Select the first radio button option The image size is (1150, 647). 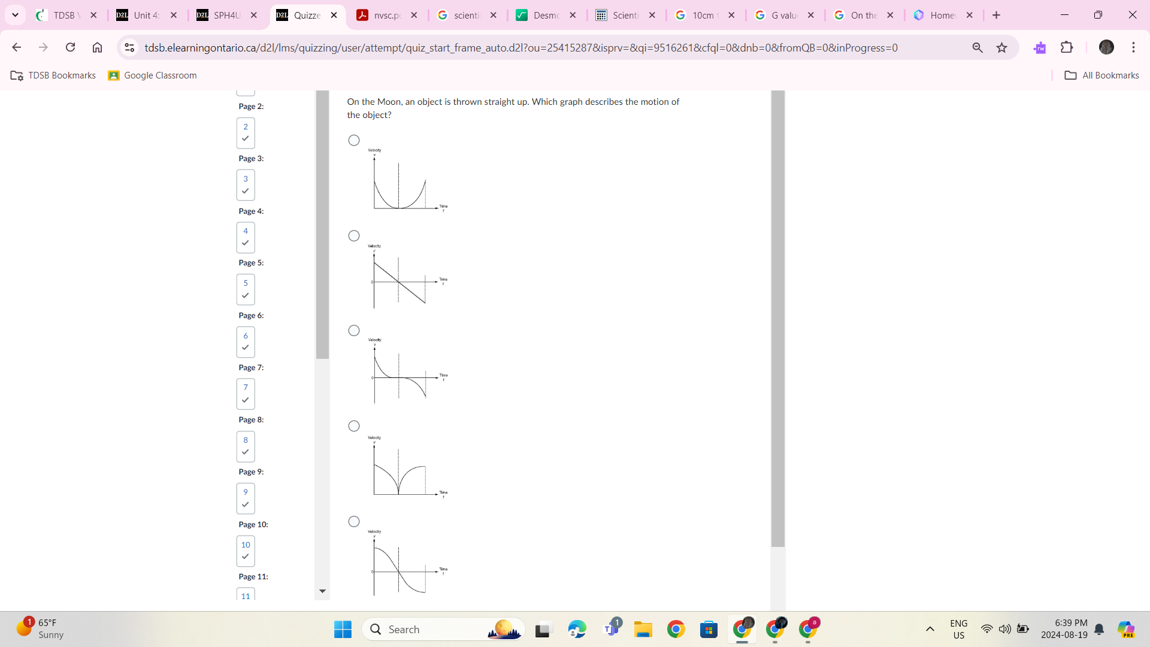[x=353, y=140]
